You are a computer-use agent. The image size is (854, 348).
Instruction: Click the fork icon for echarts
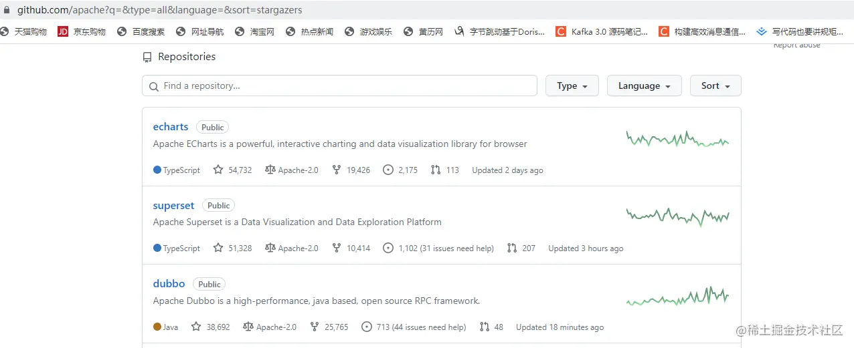point(337,170)
